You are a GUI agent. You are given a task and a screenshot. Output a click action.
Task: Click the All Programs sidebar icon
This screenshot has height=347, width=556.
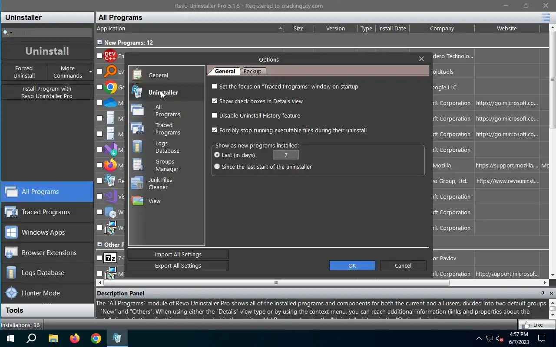(11, 191)
